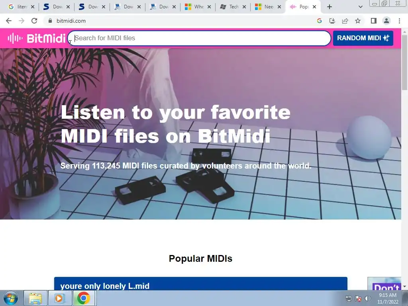Focus the Search for MIDI files box

pos(199,38)
